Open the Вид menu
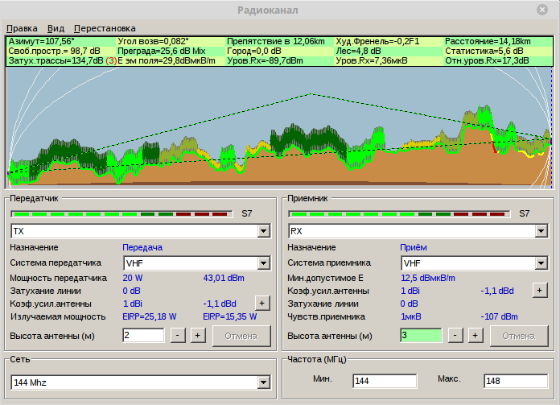The image size is (560, 405). coord(56,27)
